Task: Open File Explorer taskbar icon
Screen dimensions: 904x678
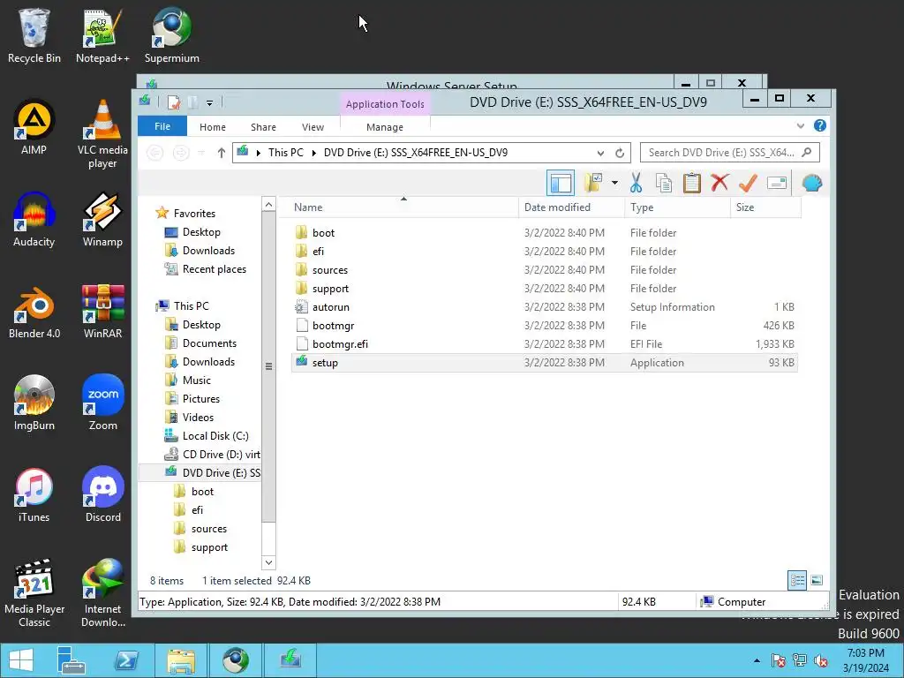Action: 181,660
